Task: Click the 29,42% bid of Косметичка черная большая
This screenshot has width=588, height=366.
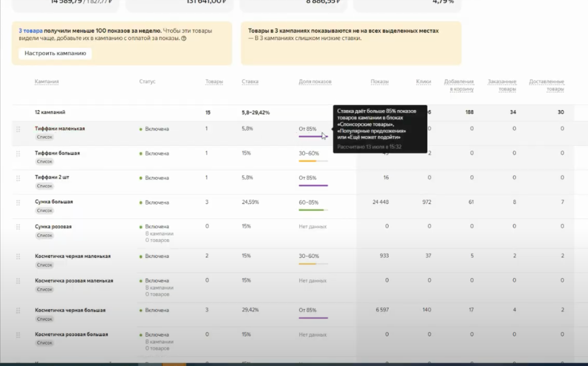Action: tap(250, 310)
